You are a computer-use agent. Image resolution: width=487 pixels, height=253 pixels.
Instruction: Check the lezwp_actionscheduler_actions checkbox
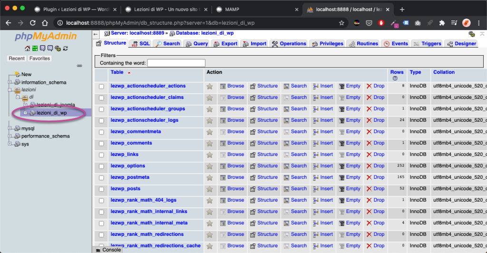tap(102, 87)
